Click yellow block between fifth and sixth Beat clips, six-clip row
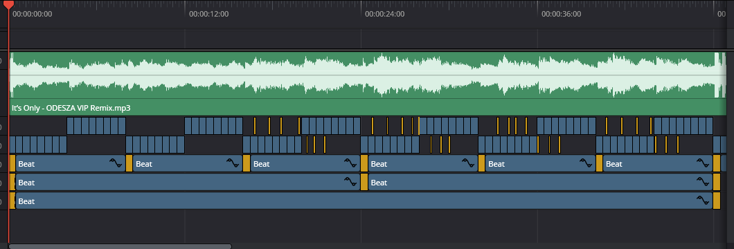Viewport: 734px width, 249px height. pos(599,163)
